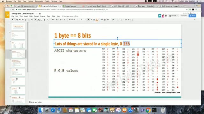Screen dimensions: 204x114
Task: Click the Comments button
Action: tap(184, 16)
